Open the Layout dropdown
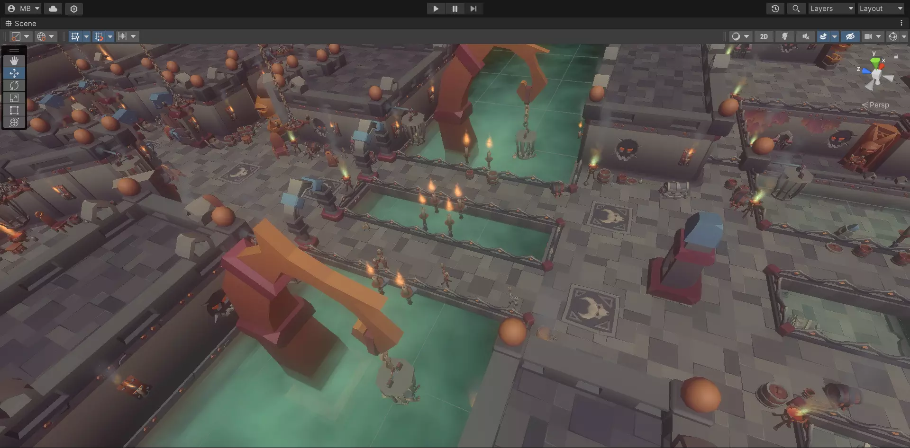910x448 pixels. pyautogui.click(x=881, y=9)
